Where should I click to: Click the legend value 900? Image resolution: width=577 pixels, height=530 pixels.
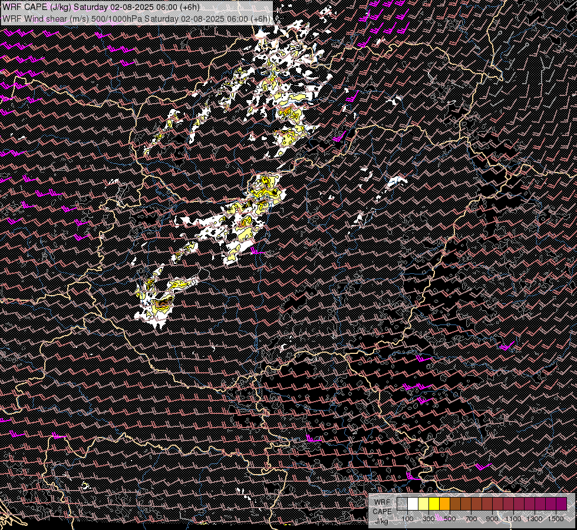point(492,519)
